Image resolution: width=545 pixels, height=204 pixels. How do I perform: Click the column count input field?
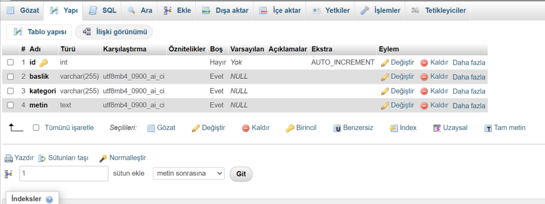[x=64, y=174]
